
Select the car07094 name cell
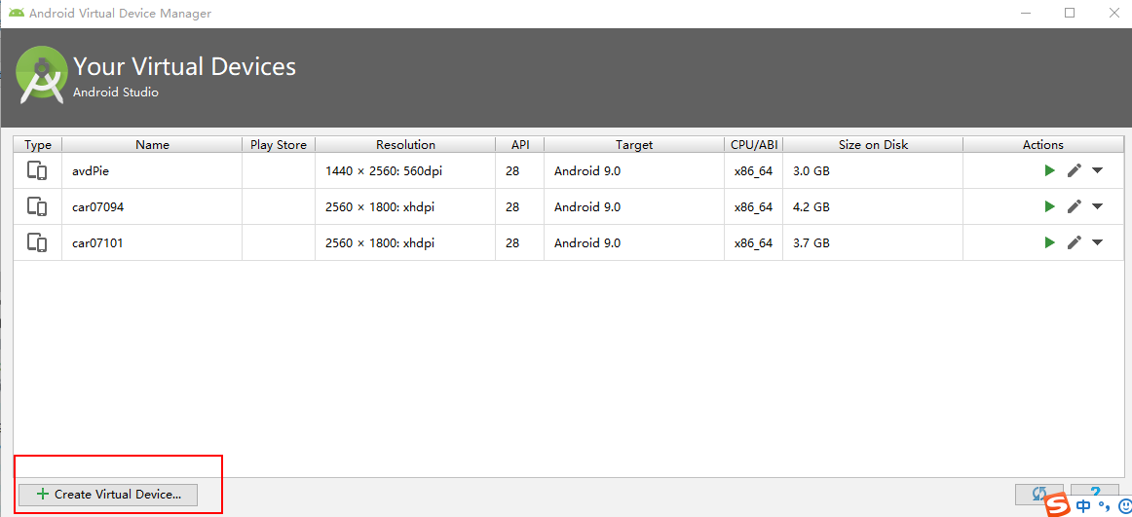point(152,207)
